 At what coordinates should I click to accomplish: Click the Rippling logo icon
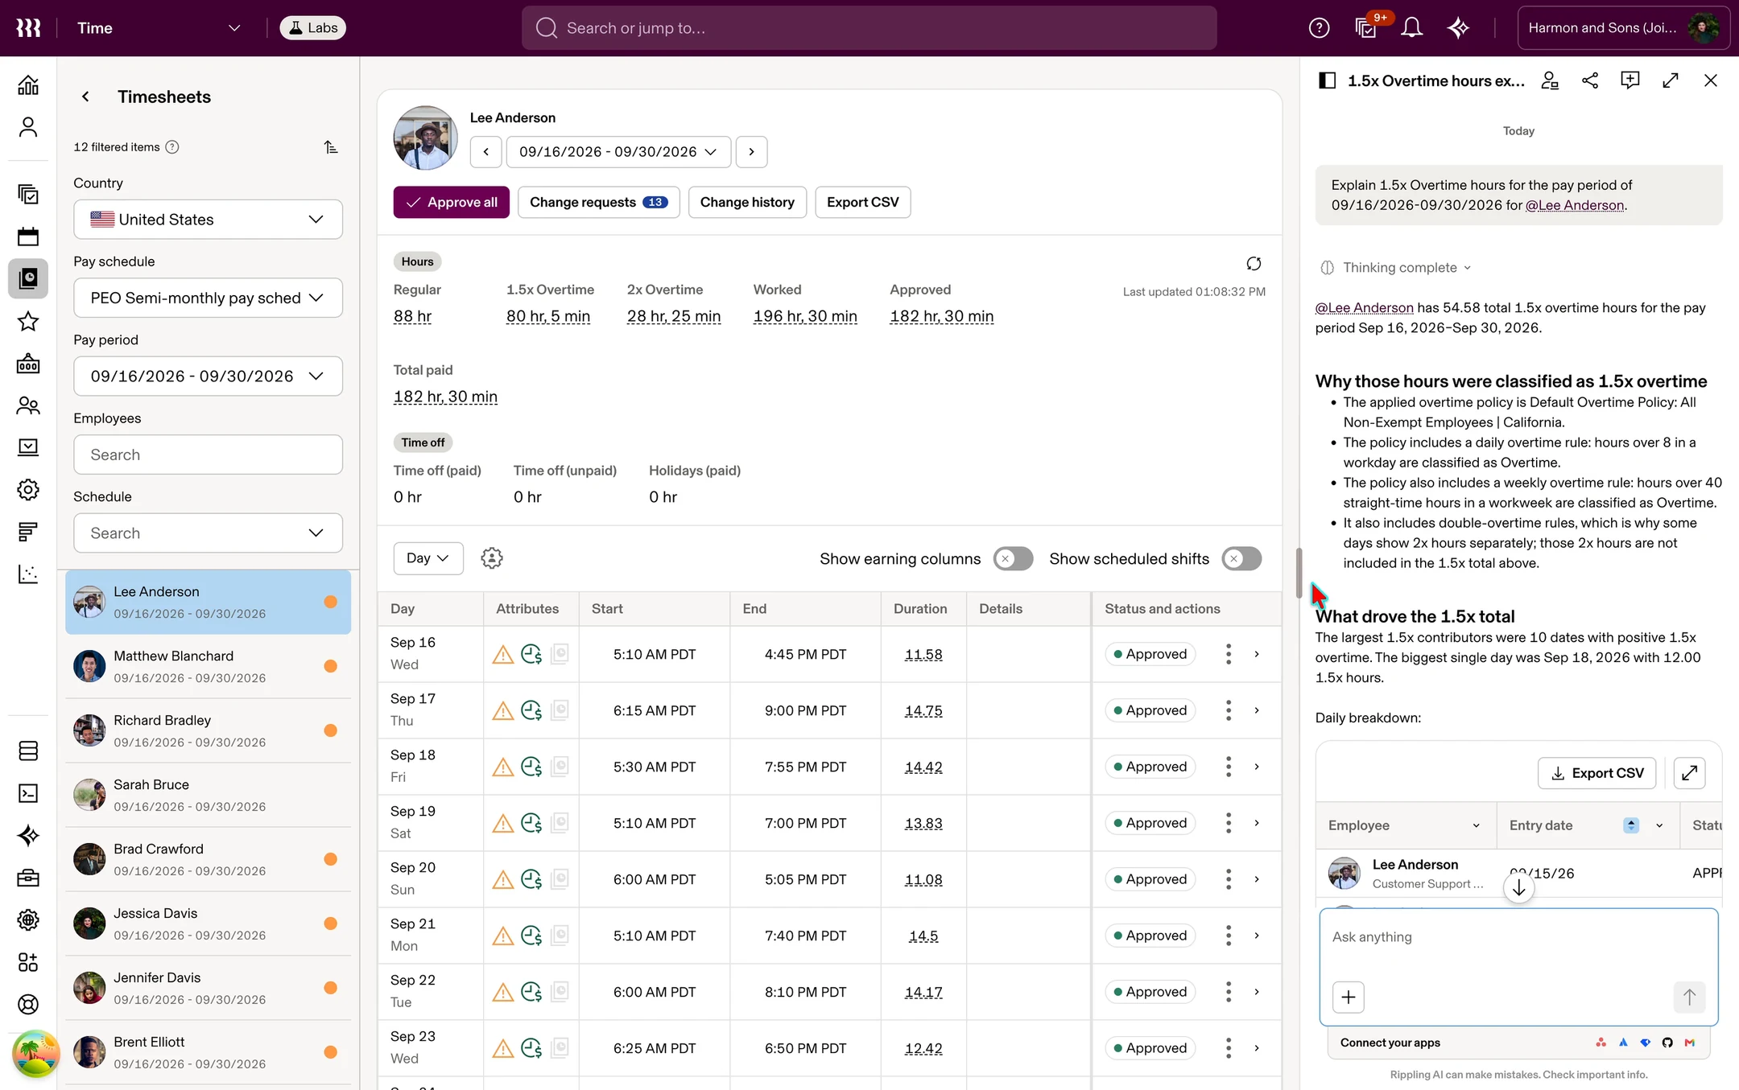[x=28, y=28]
